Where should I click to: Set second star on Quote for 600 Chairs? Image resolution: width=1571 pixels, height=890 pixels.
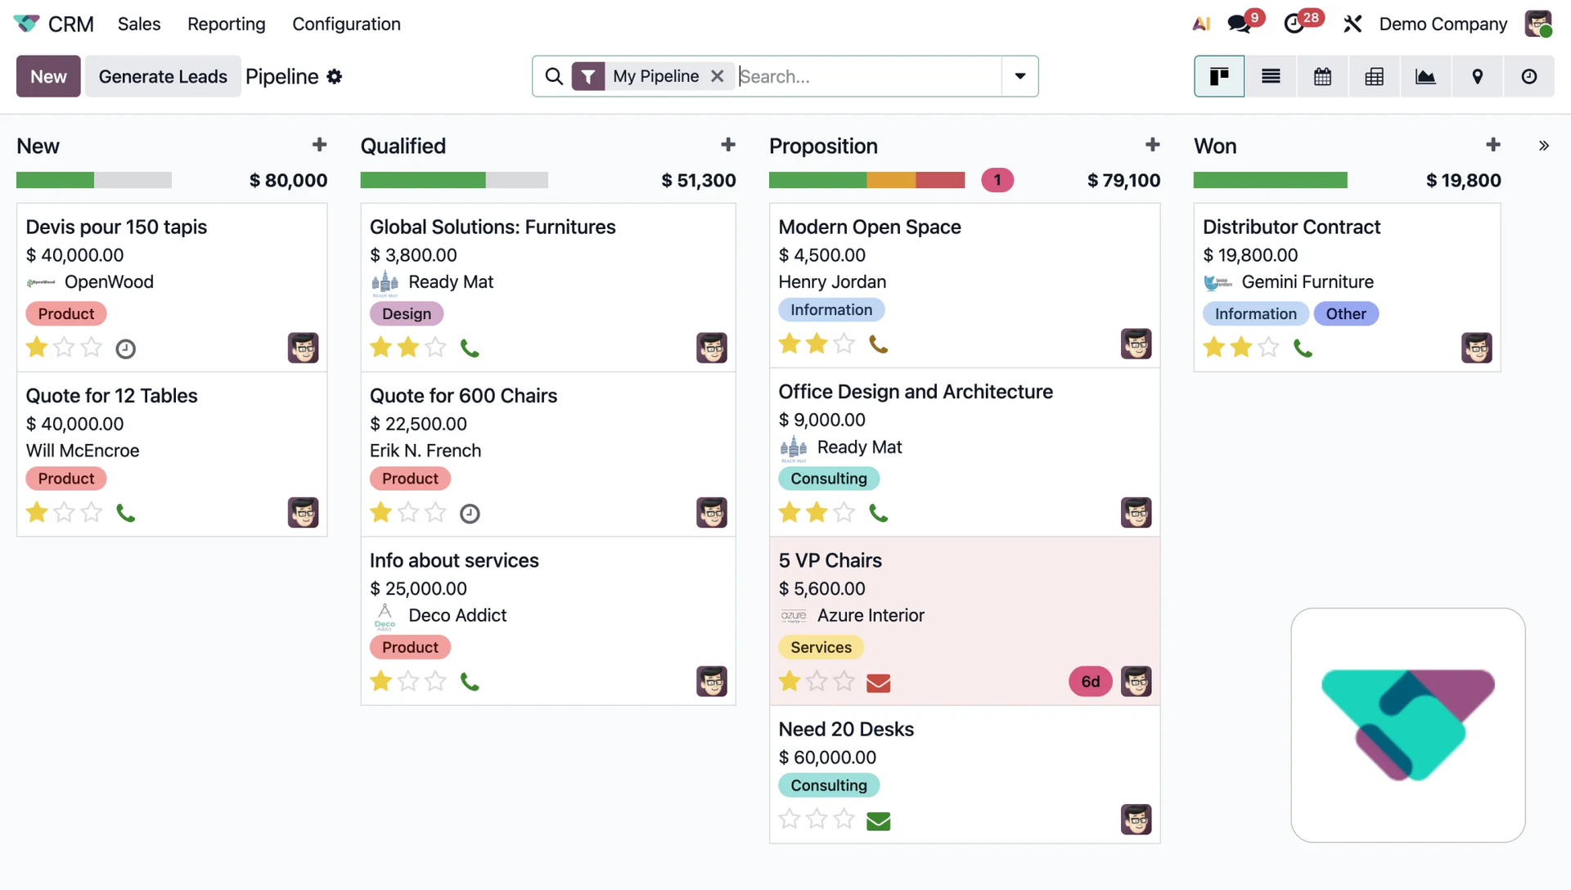(407, 513)
